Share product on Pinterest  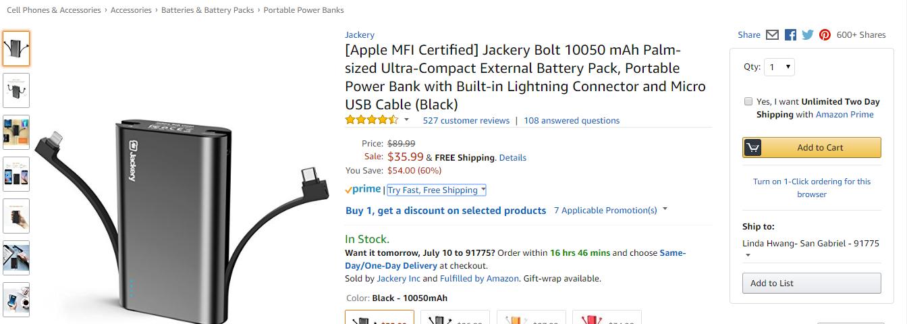(x=825, y=35)
